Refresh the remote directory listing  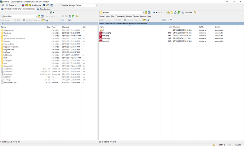pyautogui.click(x=179, y=13)
